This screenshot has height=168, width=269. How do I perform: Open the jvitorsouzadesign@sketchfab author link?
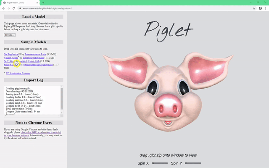37,65
